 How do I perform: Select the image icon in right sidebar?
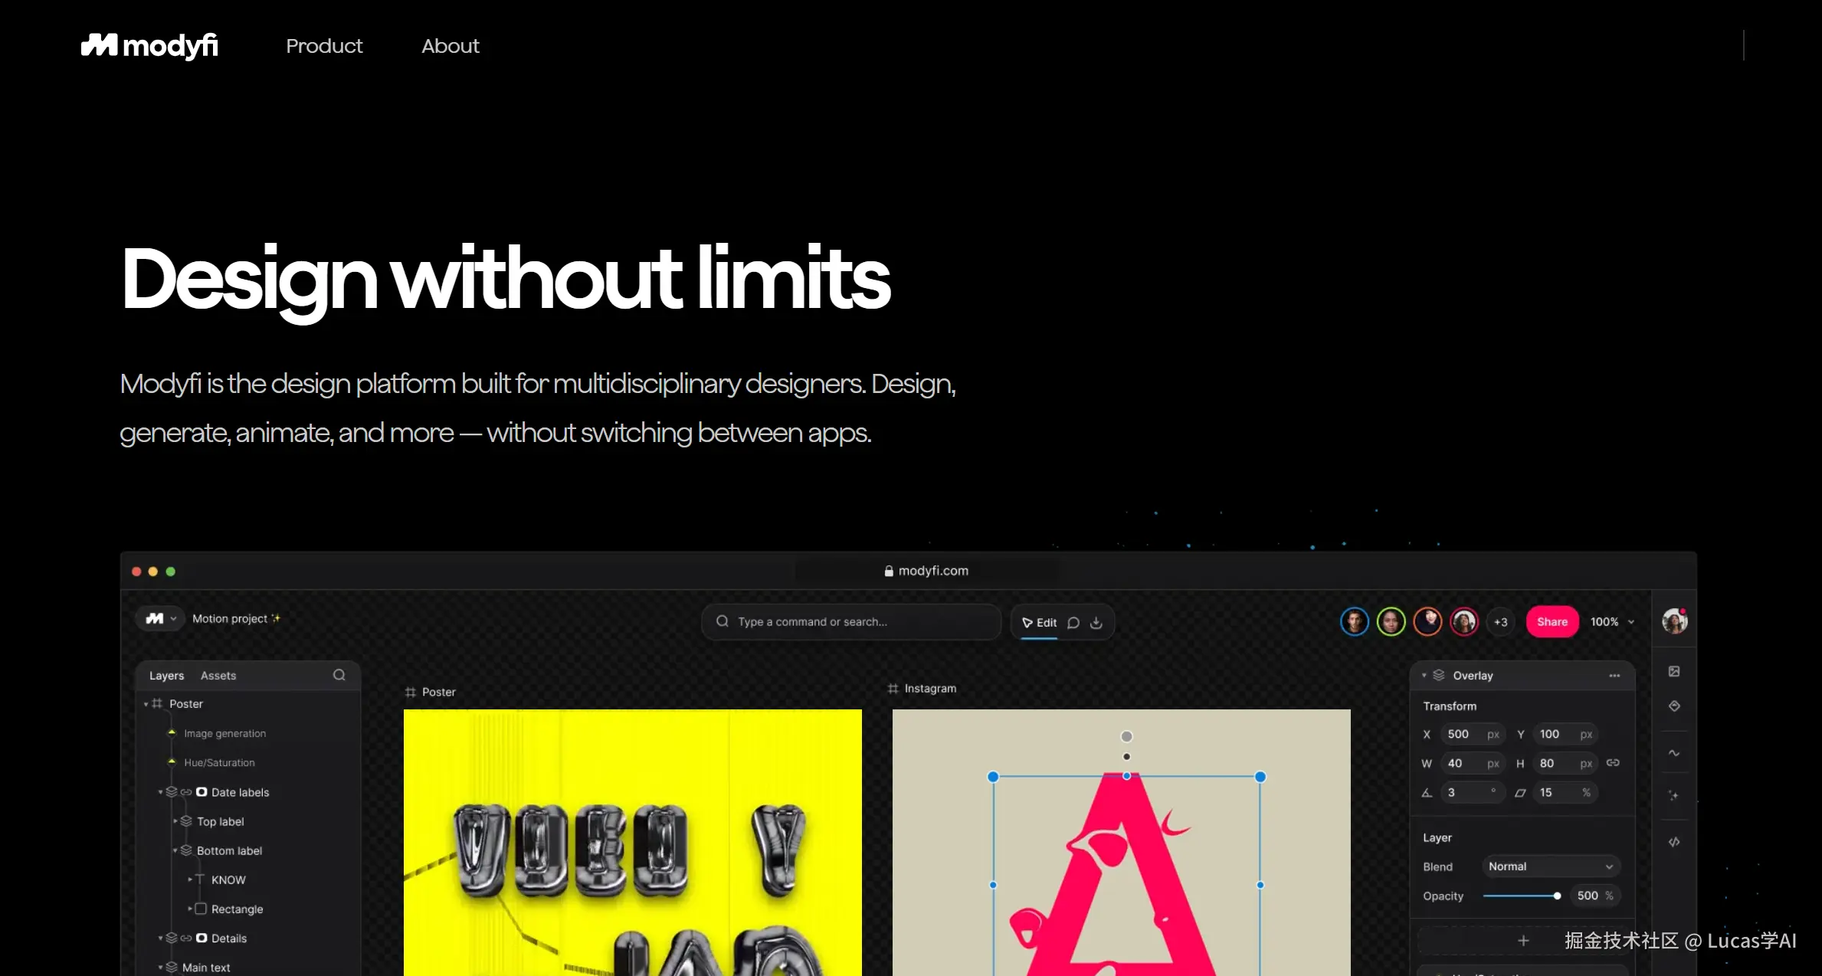[x=1674, y=671]
